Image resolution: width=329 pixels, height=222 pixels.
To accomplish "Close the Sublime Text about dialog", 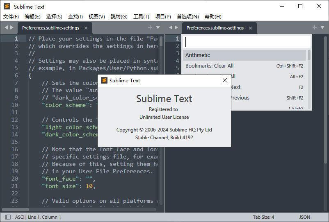I will coord(225,80).
